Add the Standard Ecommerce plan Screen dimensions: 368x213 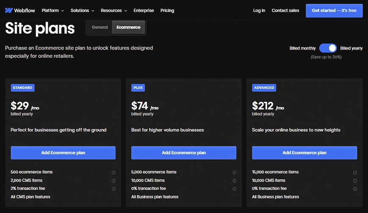coord(63,152)
